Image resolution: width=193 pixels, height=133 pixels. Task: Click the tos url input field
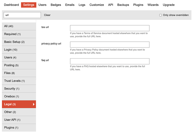coord(110,28)
